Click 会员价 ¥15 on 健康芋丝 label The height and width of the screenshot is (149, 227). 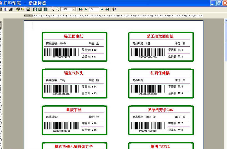tap(89, 130)
